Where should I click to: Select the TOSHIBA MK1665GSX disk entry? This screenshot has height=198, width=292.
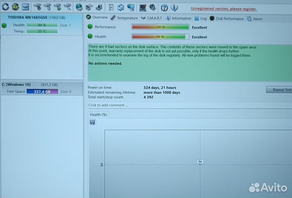[36, 17]
